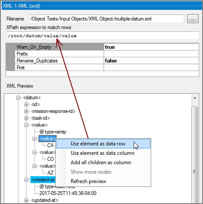Expand the <mission-response-id> node
This screenshot has height=204, width=203.
pyautogui.click(x=26, y=112)
